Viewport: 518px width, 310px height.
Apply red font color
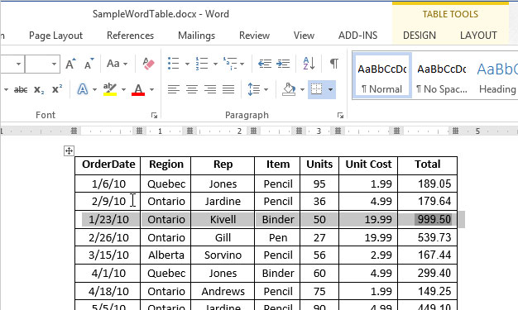click(x=138, y=89)
